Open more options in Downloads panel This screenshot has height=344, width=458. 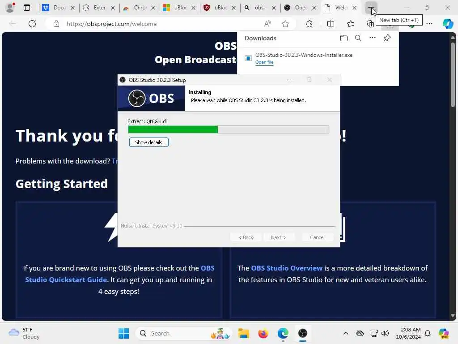click(373, 38)
